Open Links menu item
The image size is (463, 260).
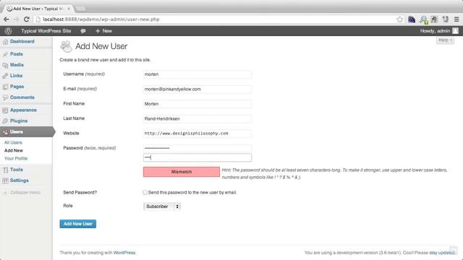16,76
